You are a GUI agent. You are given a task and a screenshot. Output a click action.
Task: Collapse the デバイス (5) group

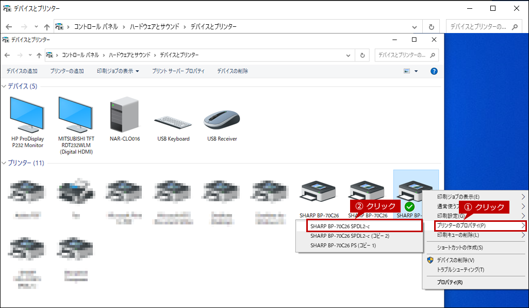tap(4, 86)
